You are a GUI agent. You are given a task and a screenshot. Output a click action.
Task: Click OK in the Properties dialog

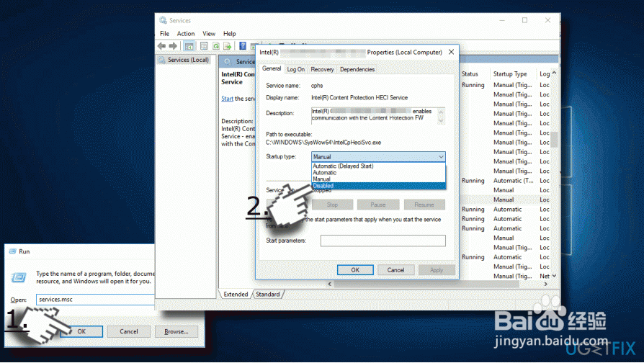pos(355,270)
